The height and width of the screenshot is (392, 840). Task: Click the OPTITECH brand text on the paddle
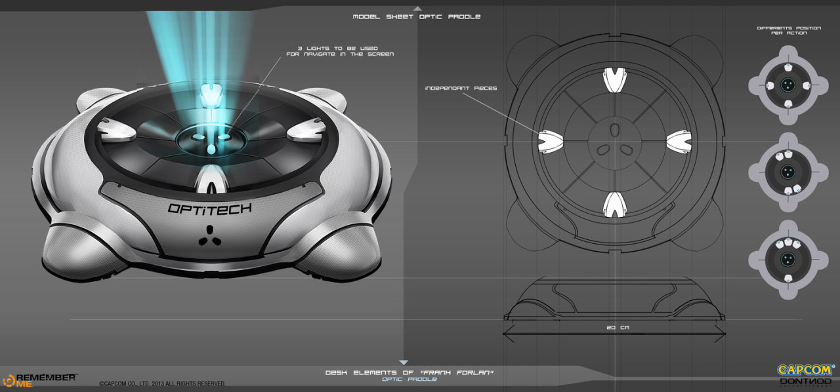pyautogui.click(x=210, y=209)
